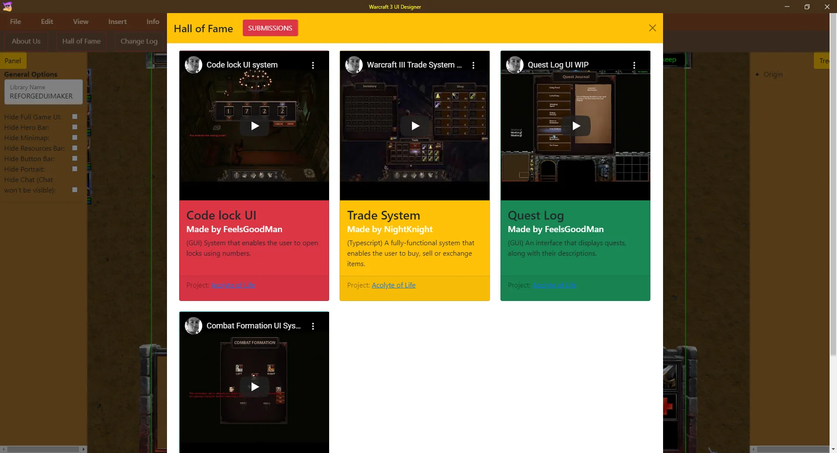The image size is (837, 453).
Task: Open three-dot menu on Quest Log video
Action: pyautogui.click(x=634, y=65)
